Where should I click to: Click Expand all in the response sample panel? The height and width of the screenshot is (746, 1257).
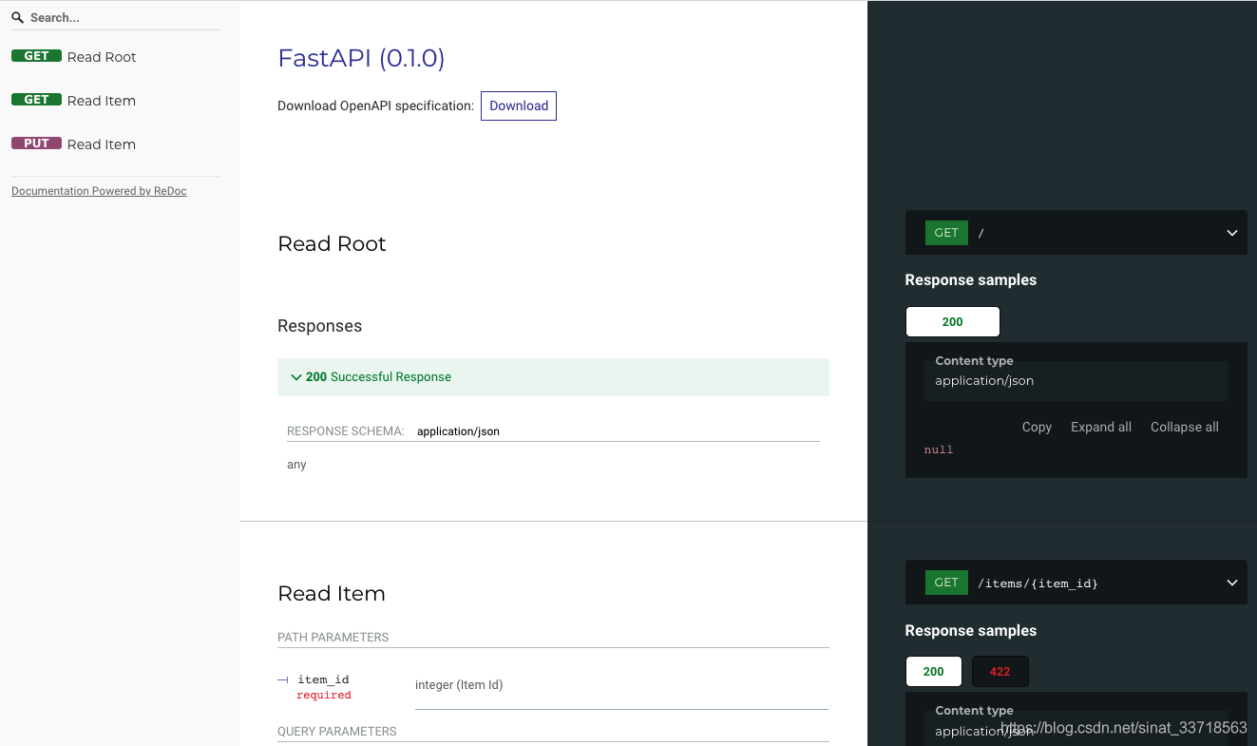tap(1100, 427)
